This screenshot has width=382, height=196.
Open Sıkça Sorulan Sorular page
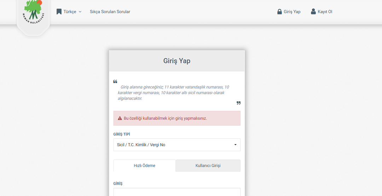coord(110,12)
